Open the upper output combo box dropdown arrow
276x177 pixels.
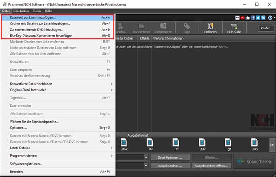click(x=146, y=157)
